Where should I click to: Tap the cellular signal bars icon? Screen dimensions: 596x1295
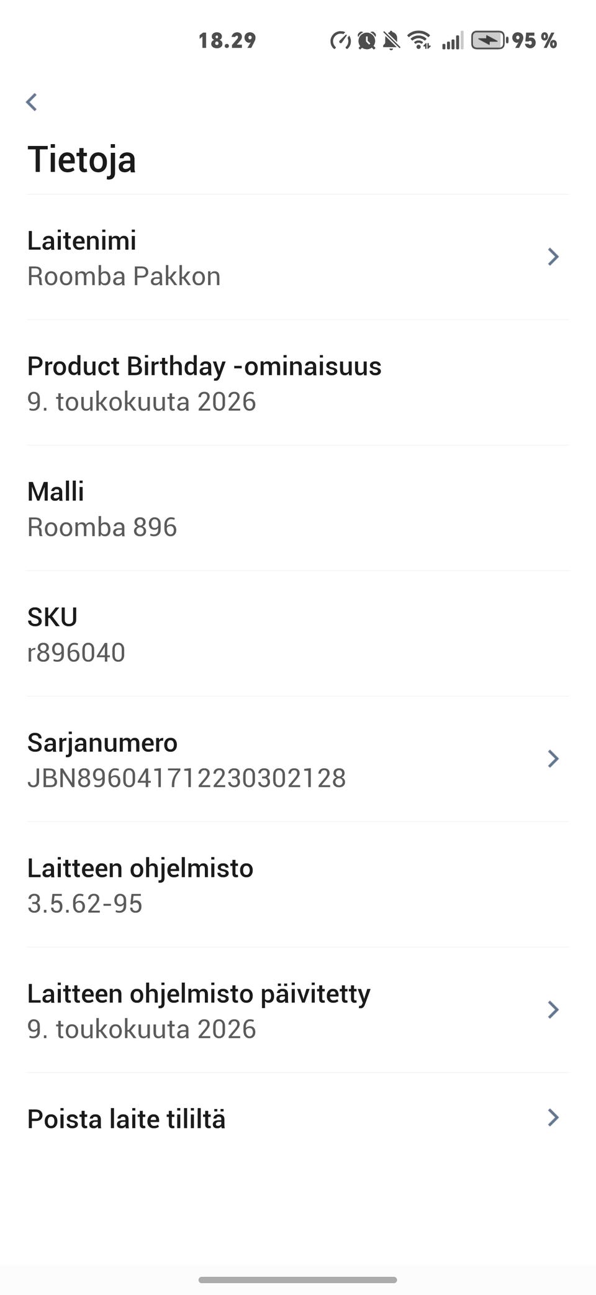(452, 41)
